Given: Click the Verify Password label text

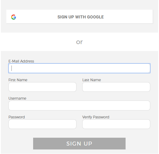Looking at the screenshot, I should 96,117.
